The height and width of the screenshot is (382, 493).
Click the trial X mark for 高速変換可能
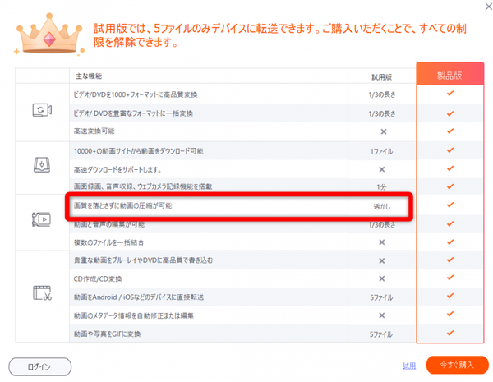pyautogui.click(x=384, y=131)
